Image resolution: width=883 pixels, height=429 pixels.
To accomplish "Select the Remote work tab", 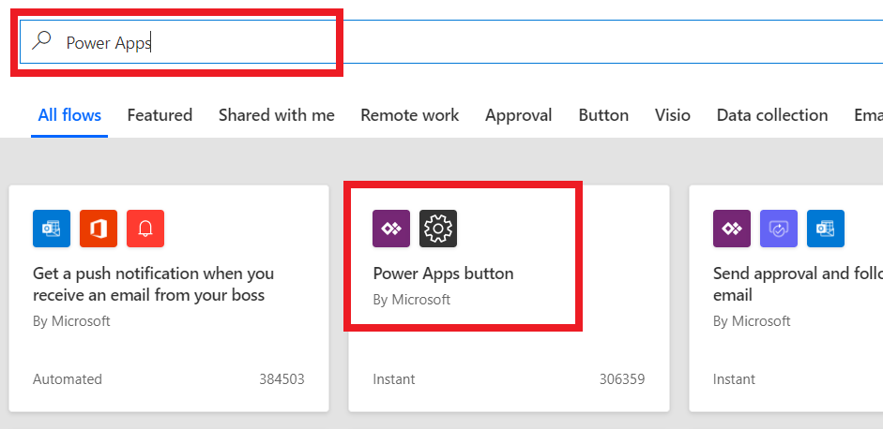I will coord(410,115).
